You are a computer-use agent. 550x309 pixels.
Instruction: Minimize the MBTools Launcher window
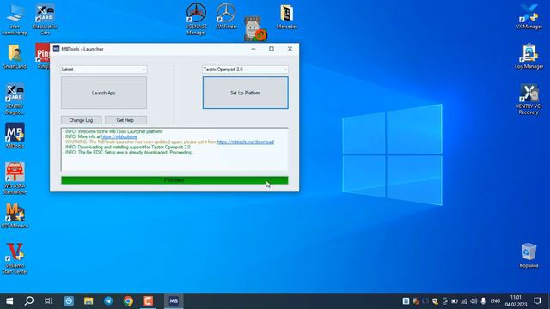click(254, 49)
